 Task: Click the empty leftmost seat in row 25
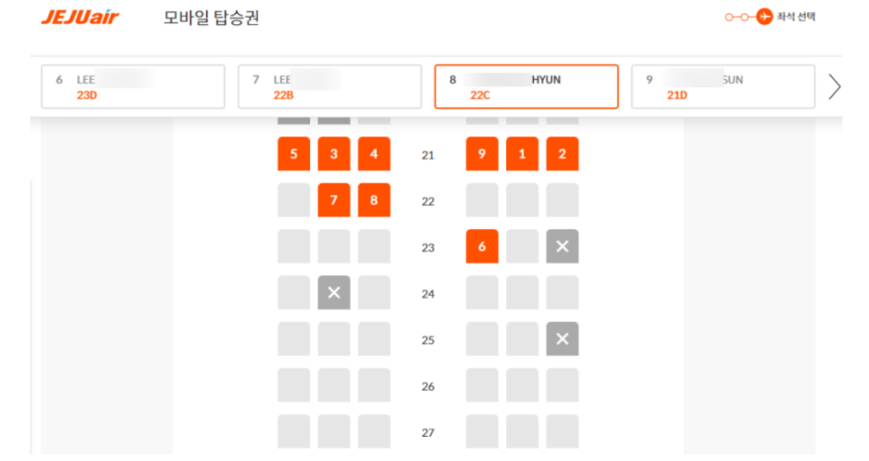point(293,339)
